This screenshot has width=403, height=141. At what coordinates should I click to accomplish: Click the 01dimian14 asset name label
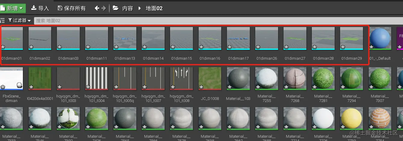[153, 58]
